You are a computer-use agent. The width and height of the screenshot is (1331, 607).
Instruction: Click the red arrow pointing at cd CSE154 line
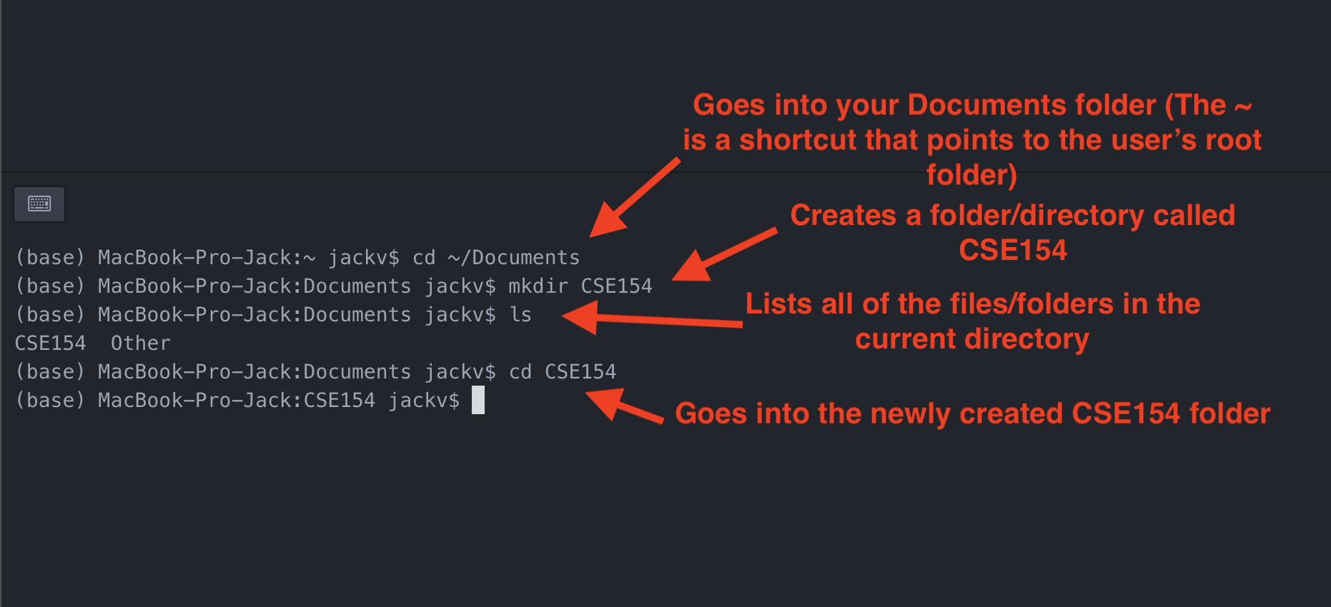(625, 406)
